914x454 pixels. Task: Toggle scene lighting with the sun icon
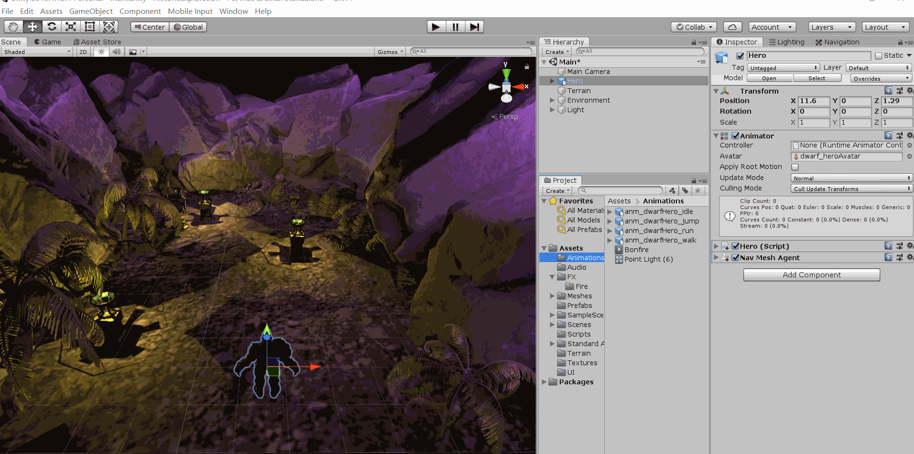click(101, 51)
